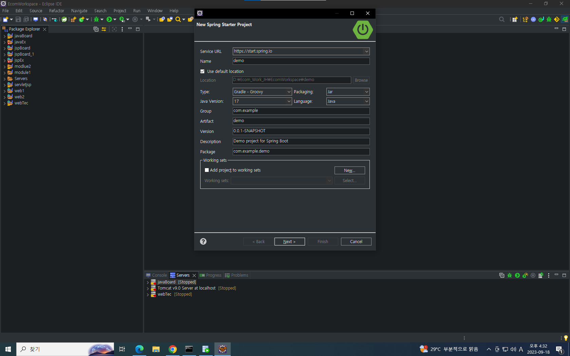This screenshot has width=570, height=356.
Task: Click the help question mark in dialog
Action: pos(203,241)
